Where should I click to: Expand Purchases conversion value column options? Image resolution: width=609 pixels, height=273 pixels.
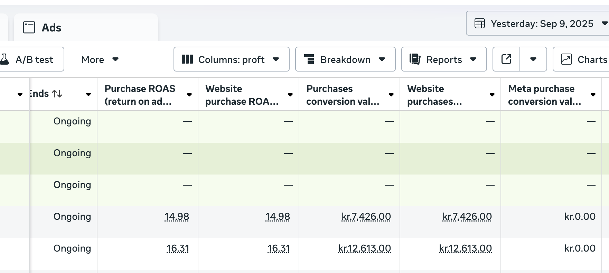coord(391,95)
